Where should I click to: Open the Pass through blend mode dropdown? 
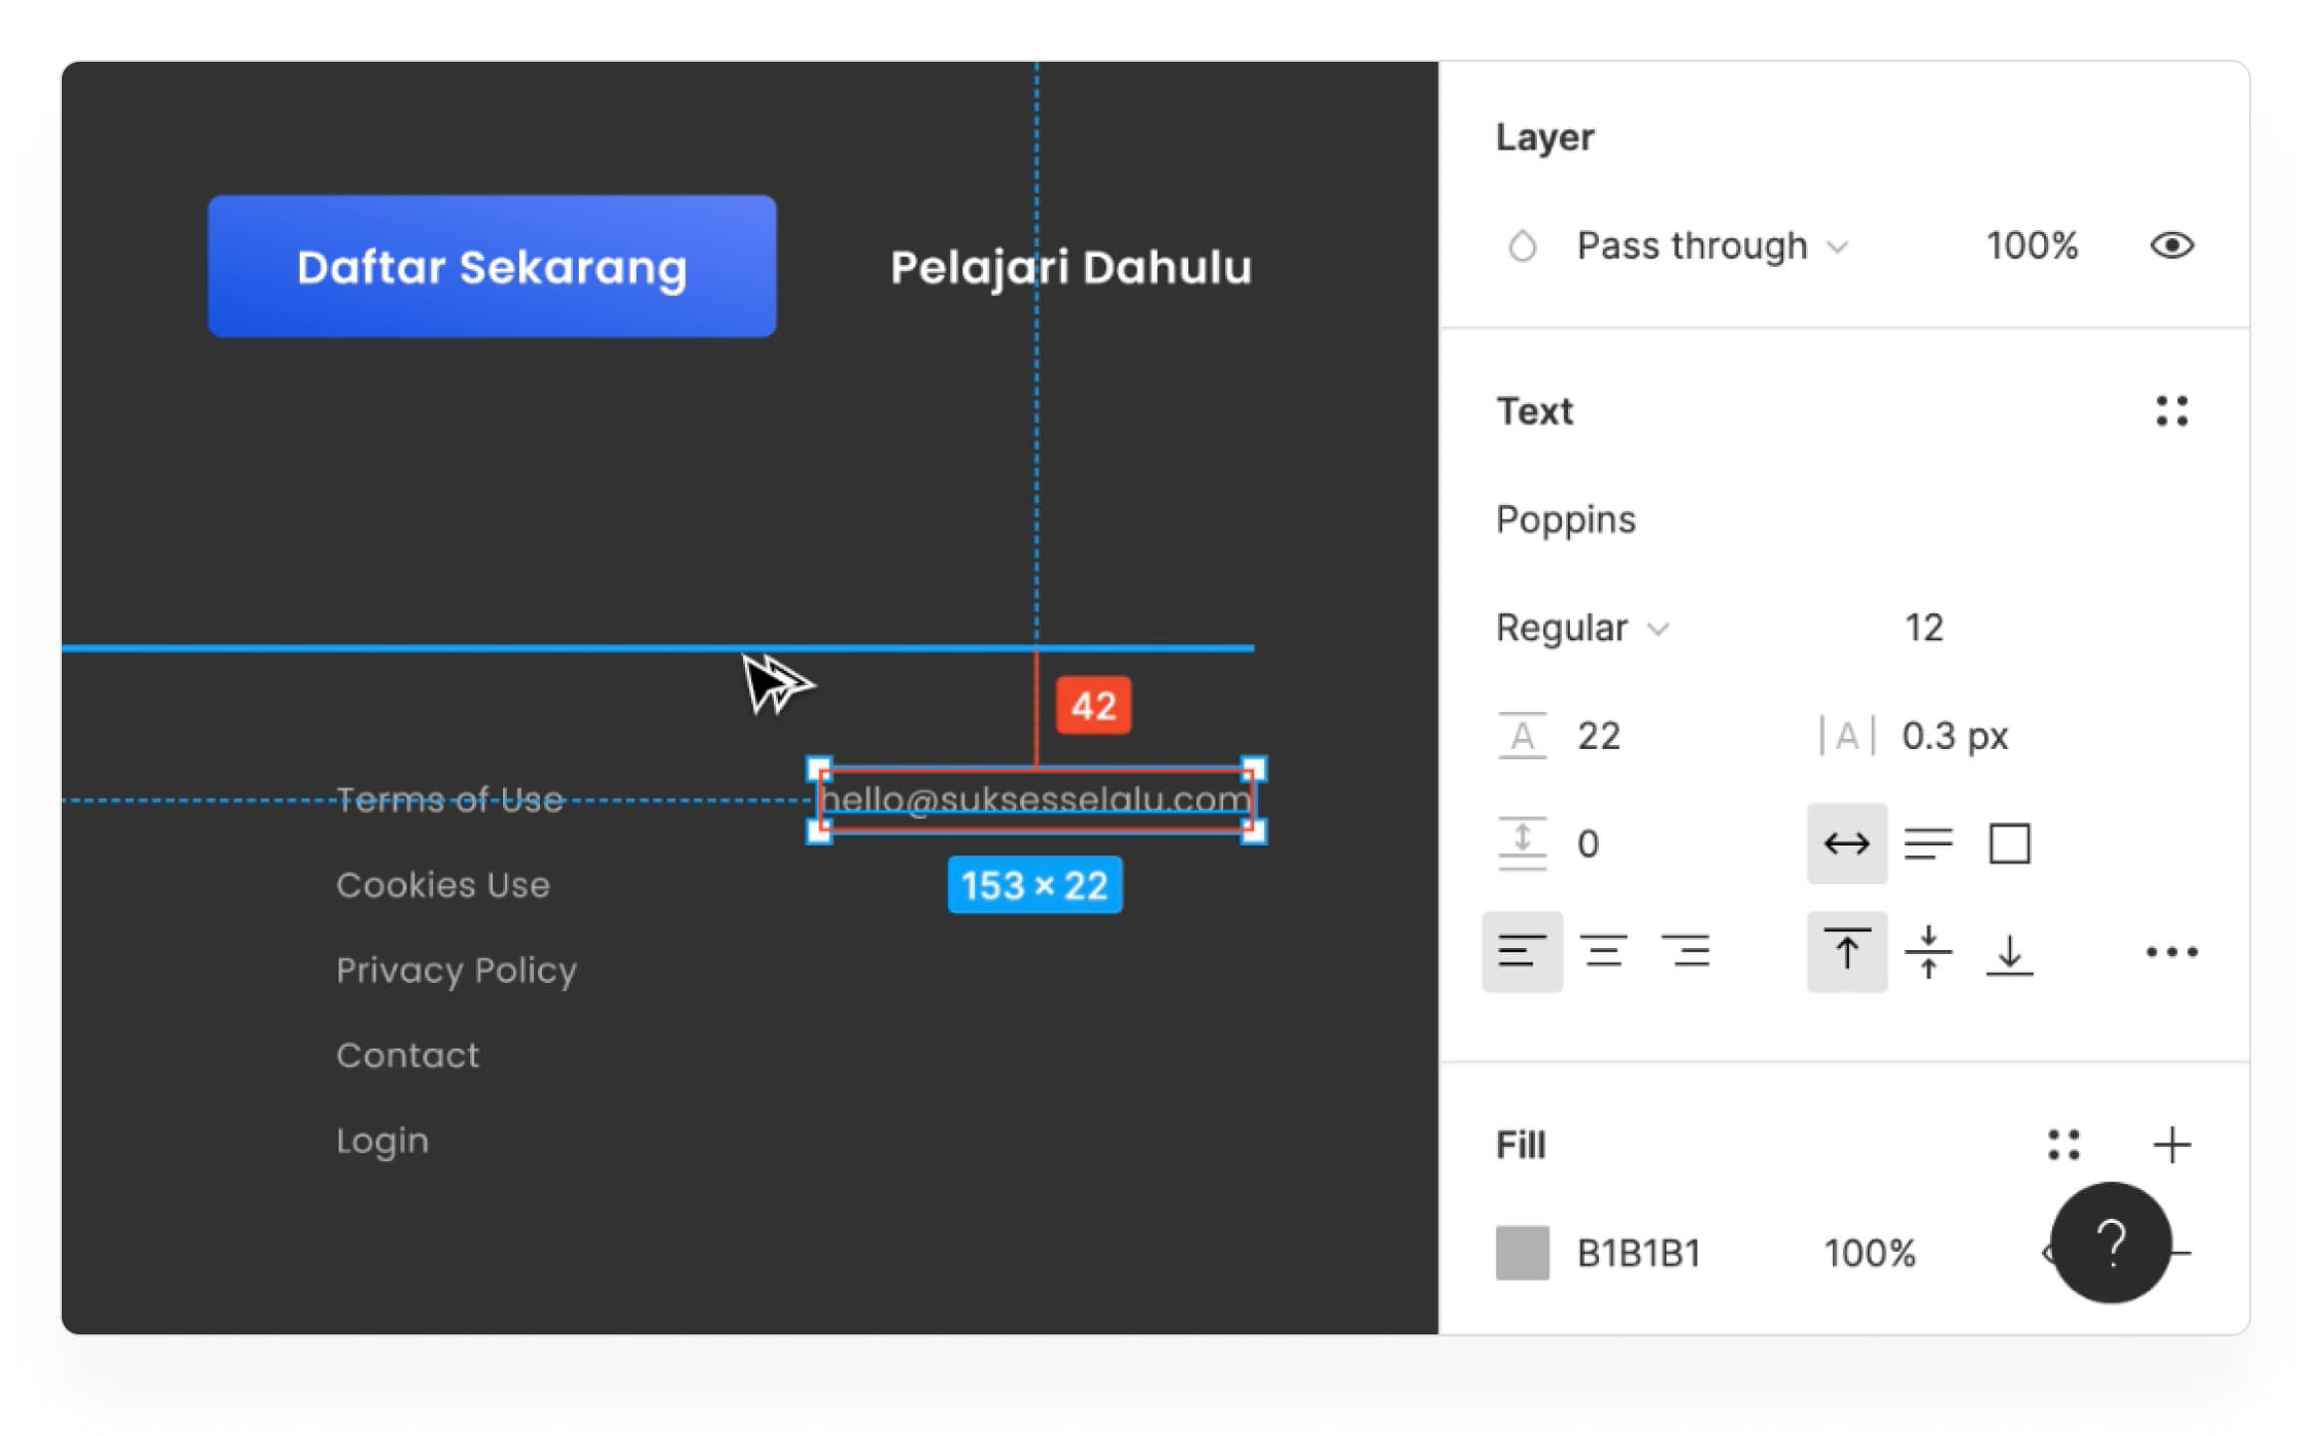[1710, 246]
